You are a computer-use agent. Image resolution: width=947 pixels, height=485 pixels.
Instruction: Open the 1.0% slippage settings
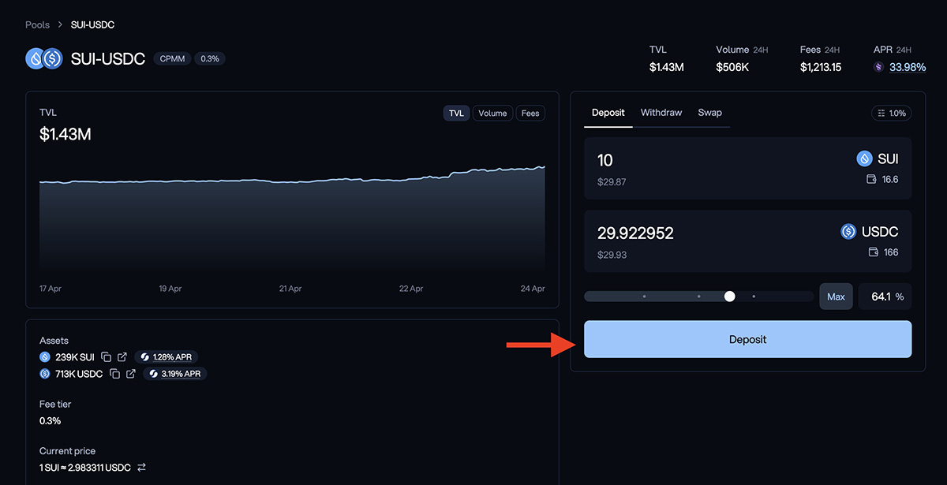coord(891,114)
